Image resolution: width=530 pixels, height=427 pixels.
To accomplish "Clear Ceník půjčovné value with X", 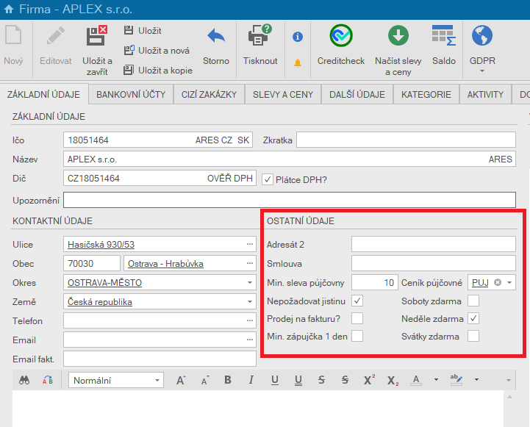I will click(498, 282).
